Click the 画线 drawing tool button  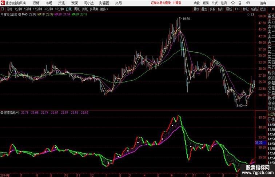pos(229,9)
